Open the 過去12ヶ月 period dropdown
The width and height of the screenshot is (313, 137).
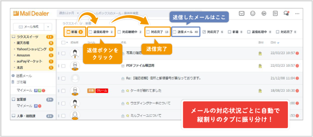[69, 13]
